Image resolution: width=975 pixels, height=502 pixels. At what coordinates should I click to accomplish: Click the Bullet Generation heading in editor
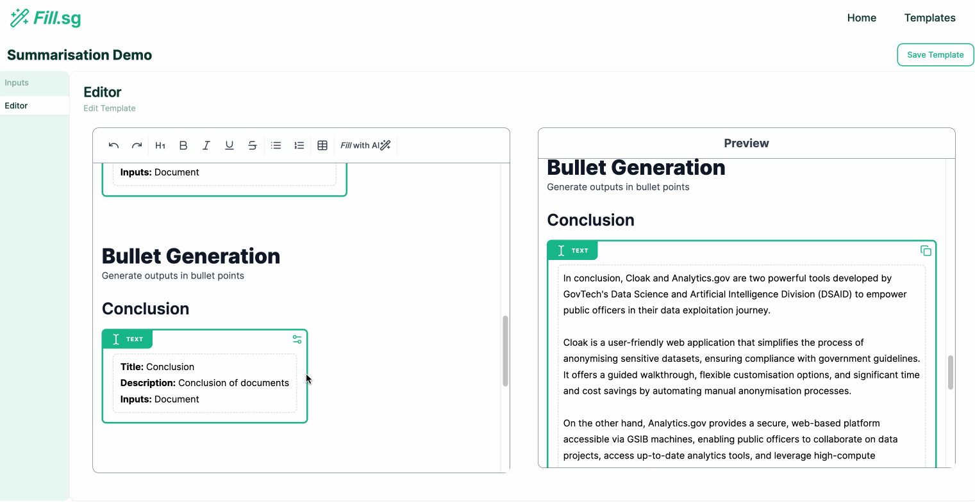191,256
